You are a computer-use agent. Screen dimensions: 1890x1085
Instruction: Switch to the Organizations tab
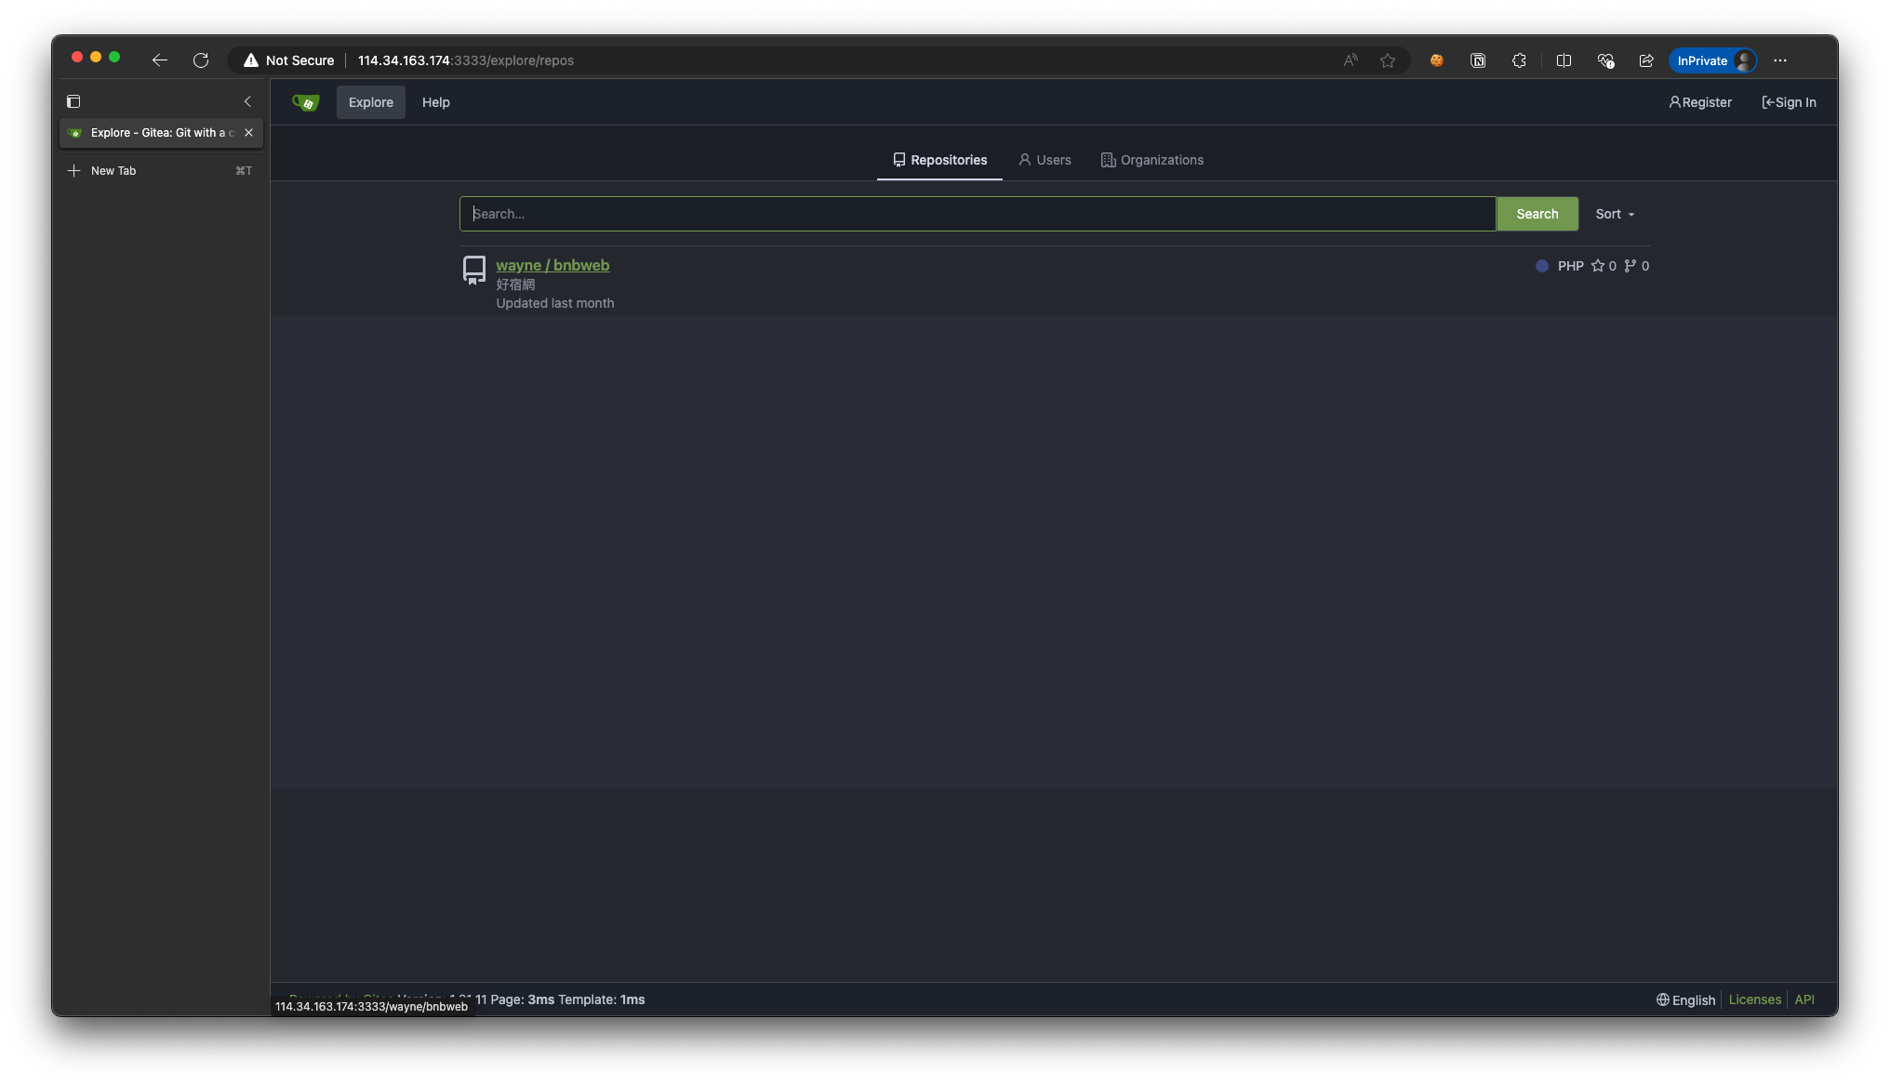[x=1152, y=160]
